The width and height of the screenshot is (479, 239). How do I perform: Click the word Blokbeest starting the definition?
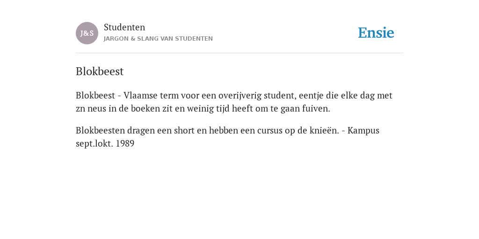pos(95,95)
